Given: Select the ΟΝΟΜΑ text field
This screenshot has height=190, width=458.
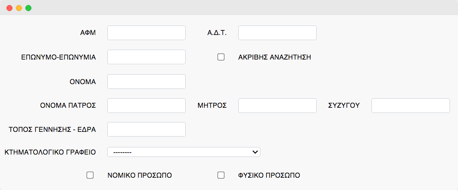Looking at the screenshot, I should (147, 81).
